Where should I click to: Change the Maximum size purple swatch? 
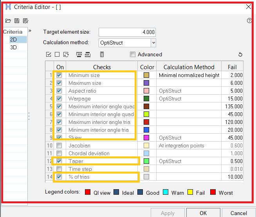tap(146, 83)
